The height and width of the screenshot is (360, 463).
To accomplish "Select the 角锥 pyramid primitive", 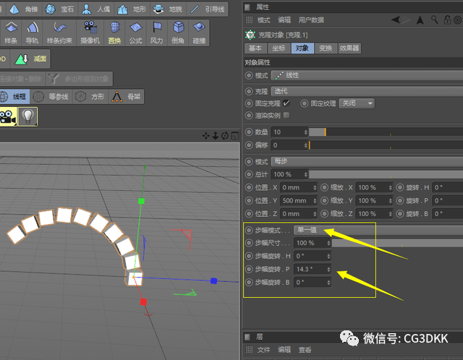I will click(24, 9).
